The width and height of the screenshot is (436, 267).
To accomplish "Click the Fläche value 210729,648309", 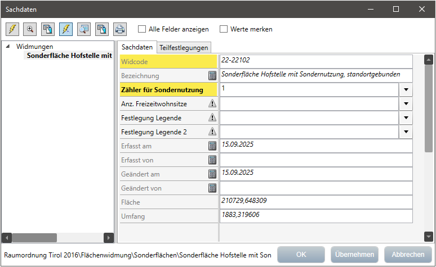I will click(x=316, y=202).
